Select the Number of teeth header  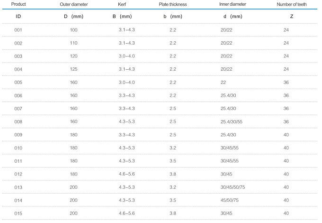[292, 4]
